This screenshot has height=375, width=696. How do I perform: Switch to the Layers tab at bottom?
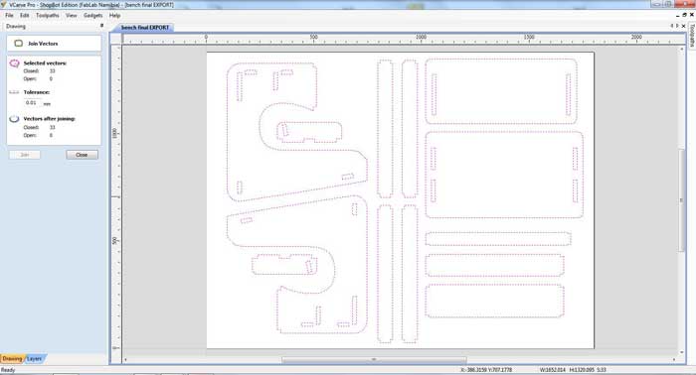click(x=35, y=358)
